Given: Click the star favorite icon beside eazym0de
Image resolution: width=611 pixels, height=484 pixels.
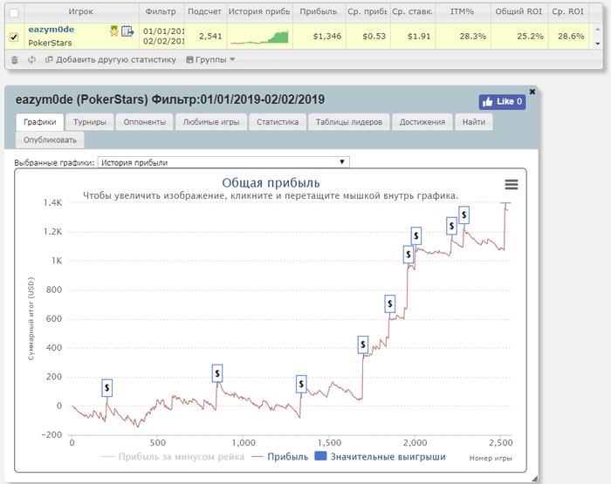Looking at the screenshot, I should [x=113, y=31].
